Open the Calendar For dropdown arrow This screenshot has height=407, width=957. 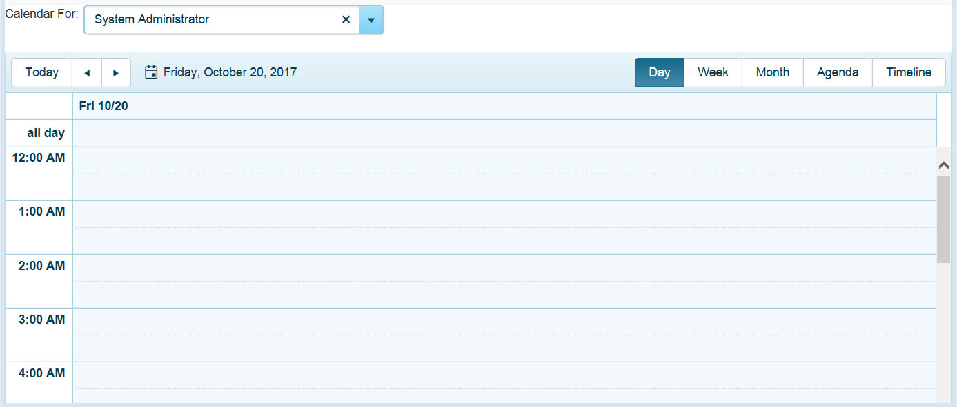coord(372,19)
